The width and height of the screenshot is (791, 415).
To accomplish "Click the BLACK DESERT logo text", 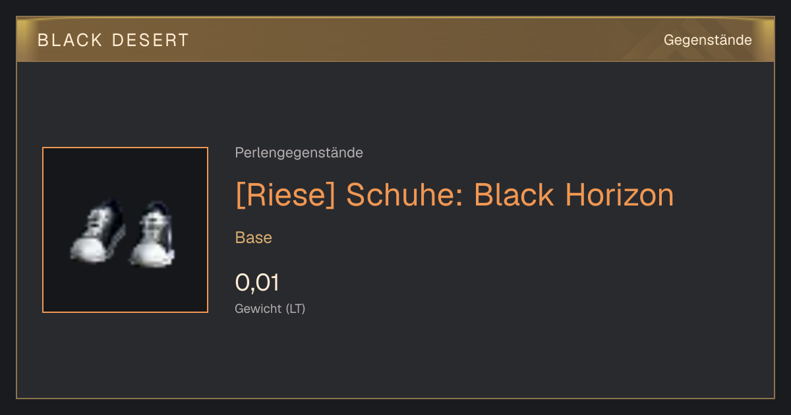I will (x=113, y=40).
